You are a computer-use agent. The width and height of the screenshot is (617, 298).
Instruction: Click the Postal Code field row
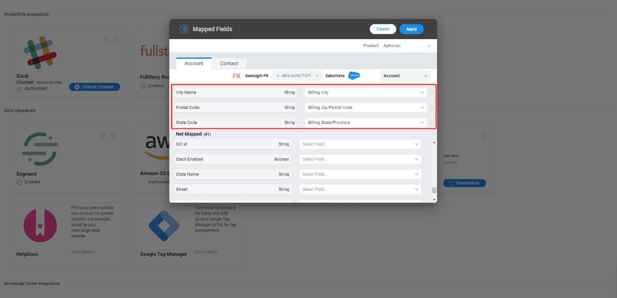(235, 108)
